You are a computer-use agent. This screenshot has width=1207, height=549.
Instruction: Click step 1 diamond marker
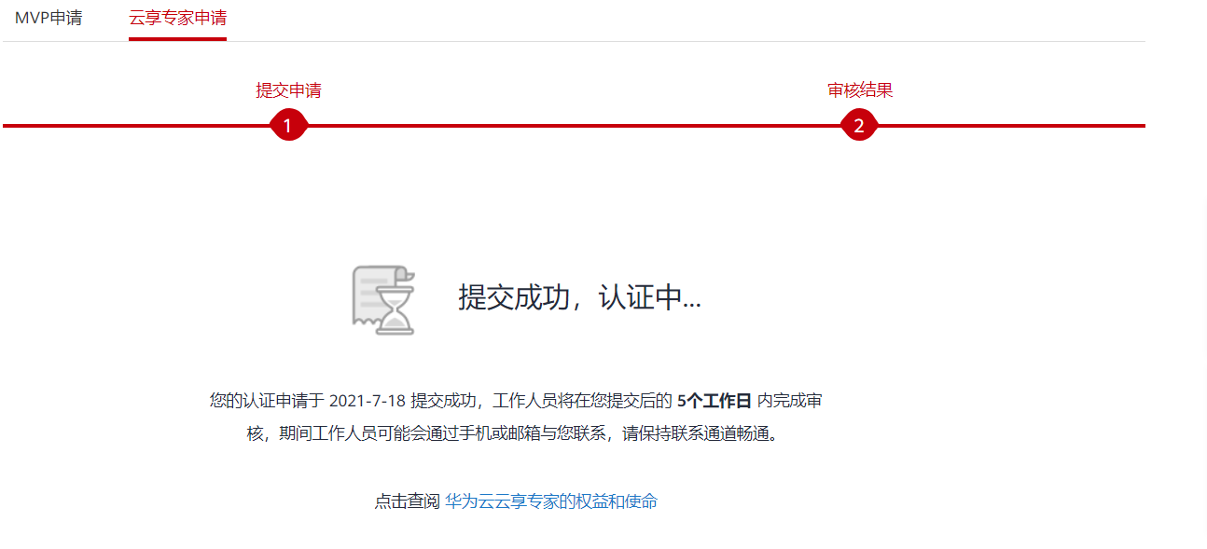[288, 125]
